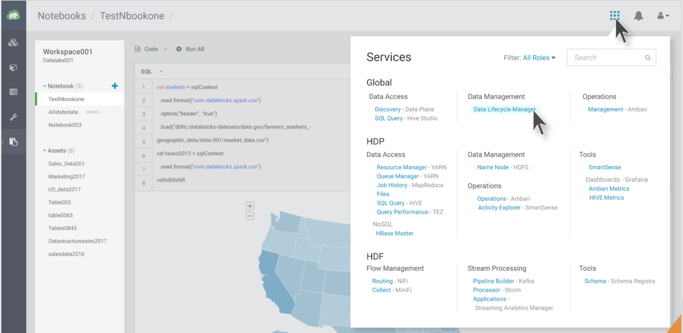Click the search magnifier icon
The height and width of the screenshot is (333, 683).
[x=648, y=58]
